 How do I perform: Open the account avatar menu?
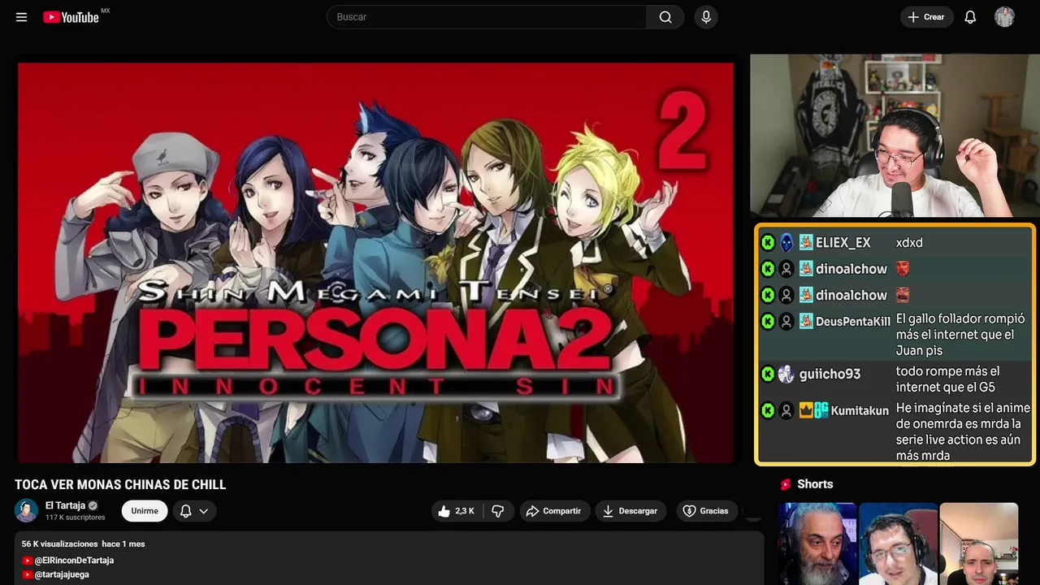click(1004, 17)
